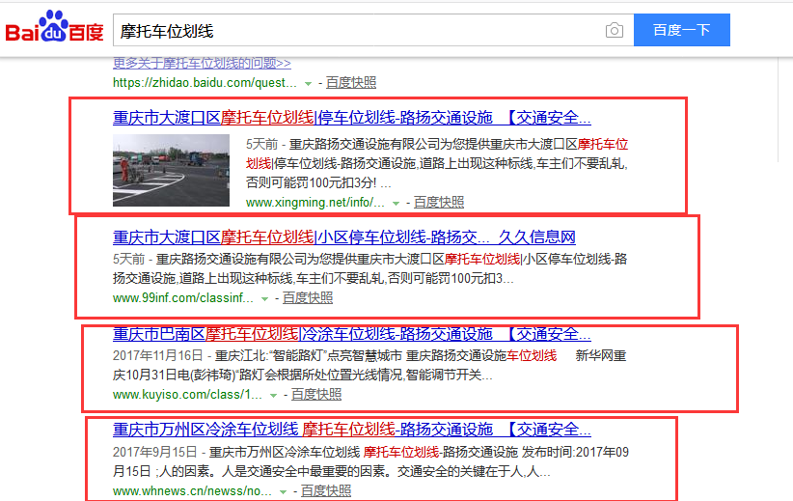Click the www.kuyiso.com/class URL
793x501 pixels.
(x=187, y=394)
